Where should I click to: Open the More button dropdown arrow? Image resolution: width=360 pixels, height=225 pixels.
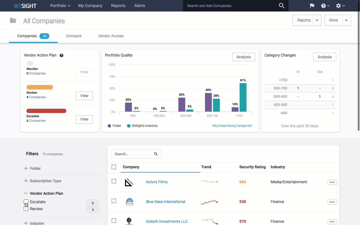(x=346, y=20)
